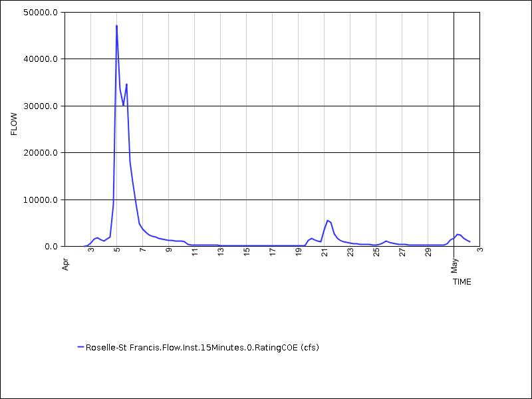This screenshot has height=399, width=532.
Task: Click the day 7 x-axis tick label
Action: (x=143, y=250)
